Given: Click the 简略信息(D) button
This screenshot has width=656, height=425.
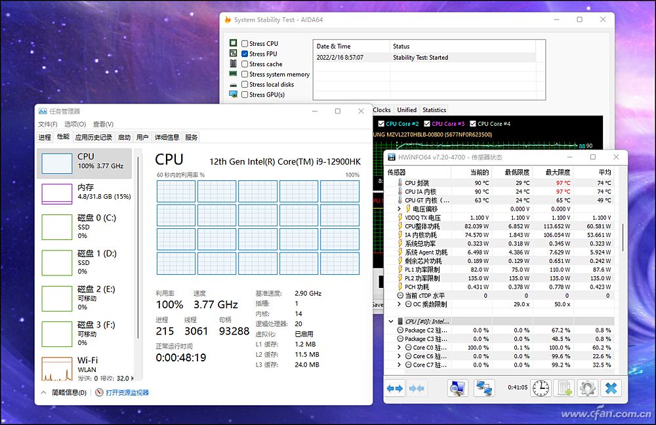Looking at the screenshot, I should [69, 392].
